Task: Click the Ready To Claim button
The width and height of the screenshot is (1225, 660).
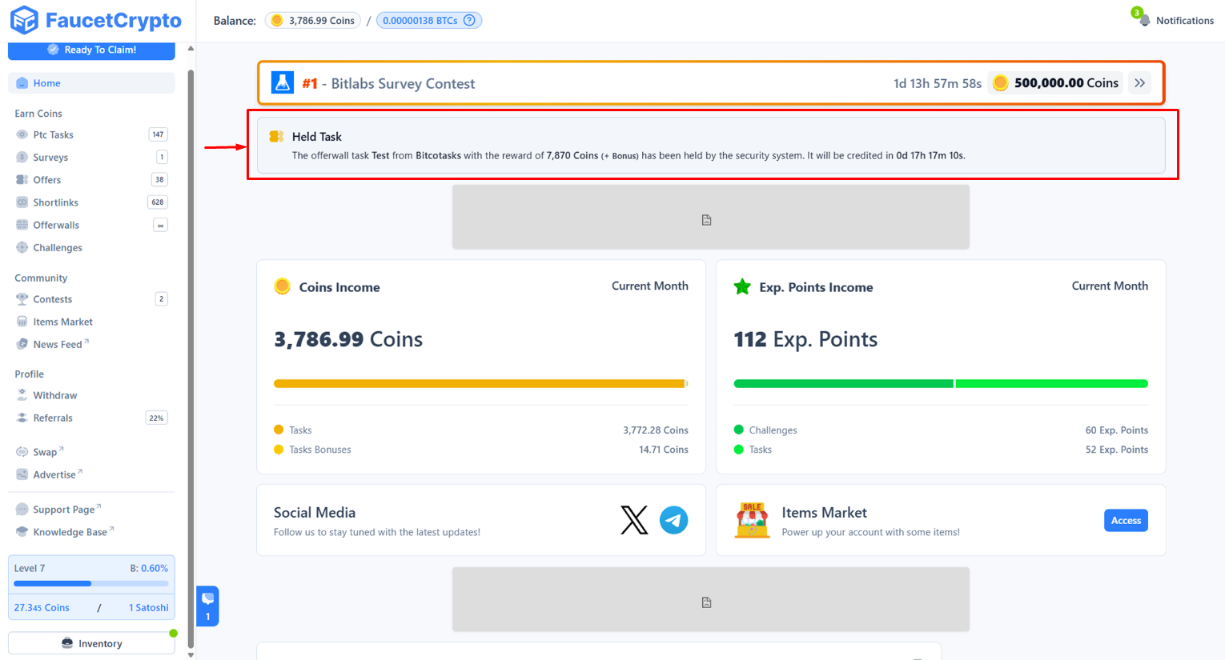Action: (90, 50)
